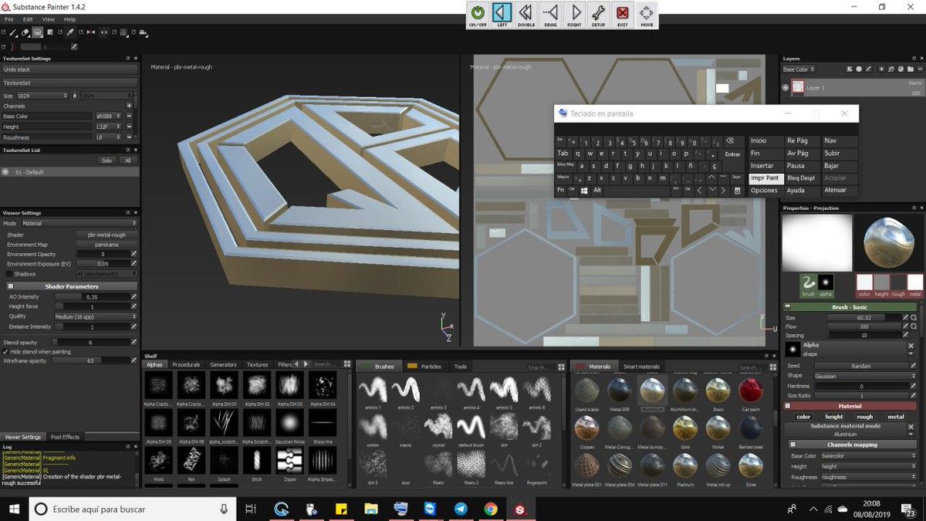Click the DRAG overlay button

550,15
